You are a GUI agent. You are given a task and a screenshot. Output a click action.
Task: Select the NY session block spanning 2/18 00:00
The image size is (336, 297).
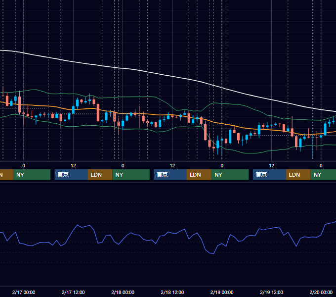tap(131, 175)
